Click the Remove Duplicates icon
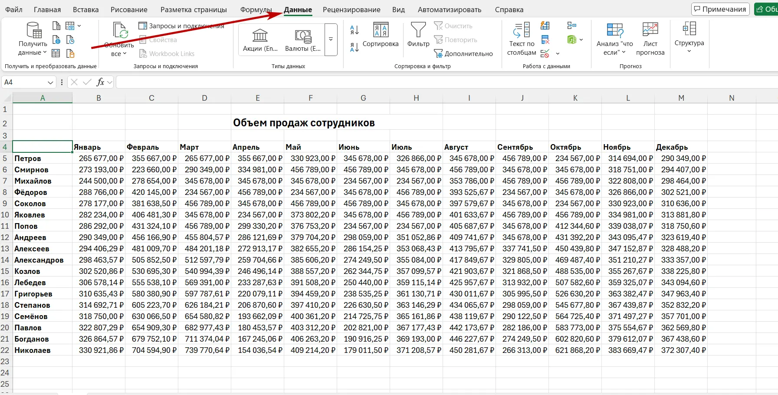This screenshot has height=395, width=778. [545, 40]
